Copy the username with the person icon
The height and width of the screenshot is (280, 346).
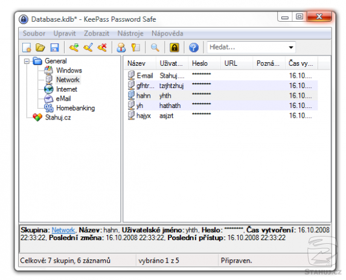(x=121, y=48)
